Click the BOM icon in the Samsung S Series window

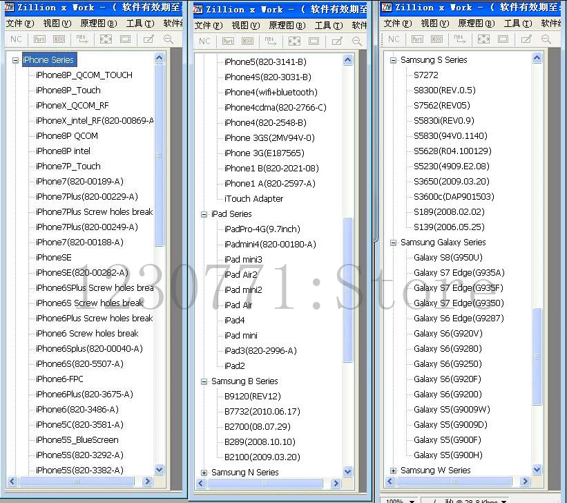pos(436,39)
